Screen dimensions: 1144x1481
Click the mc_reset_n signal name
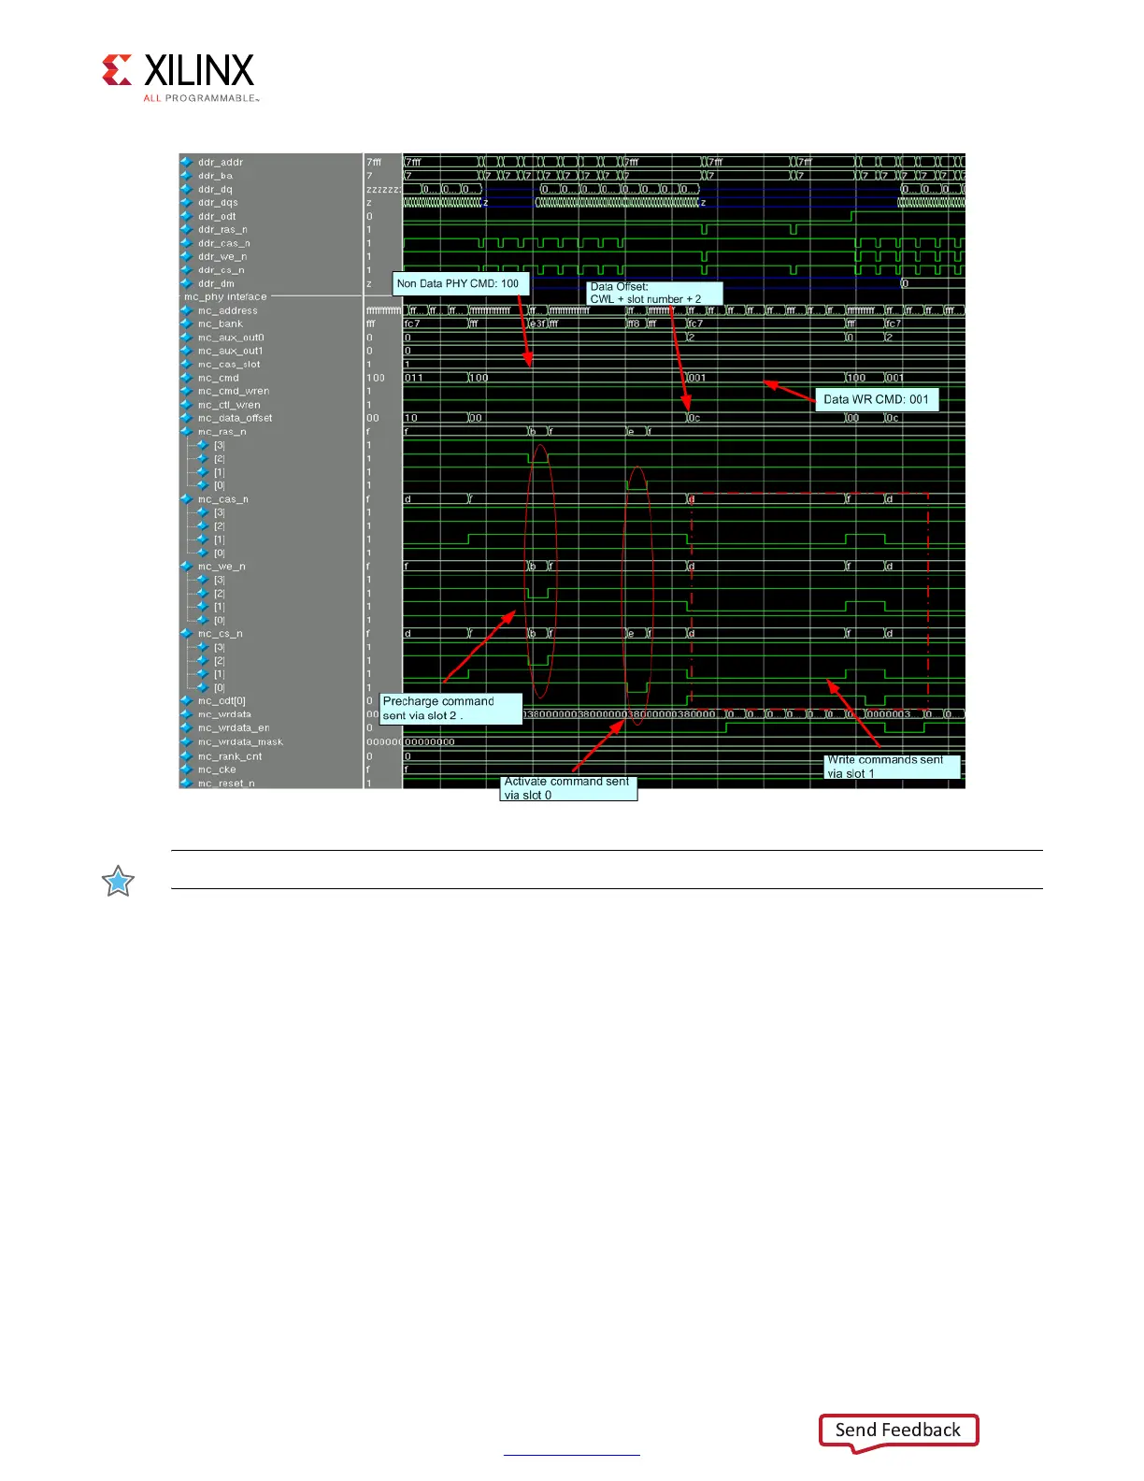[226, 784]
